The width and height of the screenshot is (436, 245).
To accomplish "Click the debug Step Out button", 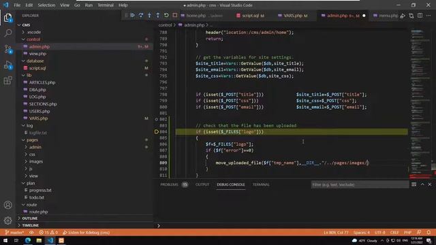I will 157,15.
